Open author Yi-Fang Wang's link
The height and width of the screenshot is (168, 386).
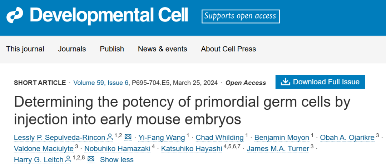pyautogui.click(x=162, y=138)
